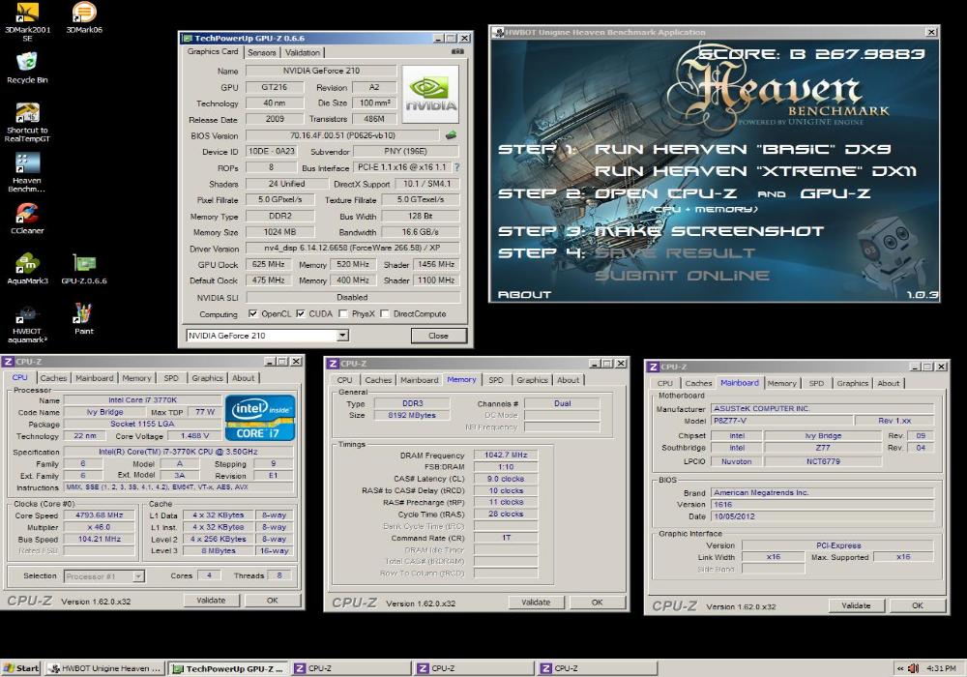The height and width of the screenshot is (677, 967).
Task: Click Run Heaven Basic DX9 option
Action: (x=743, y=149)
